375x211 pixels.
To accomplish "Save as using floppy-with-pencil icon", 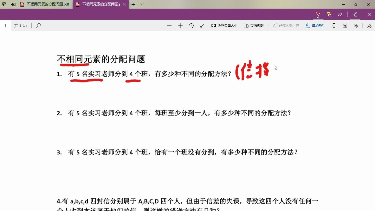I will point(356,26).
